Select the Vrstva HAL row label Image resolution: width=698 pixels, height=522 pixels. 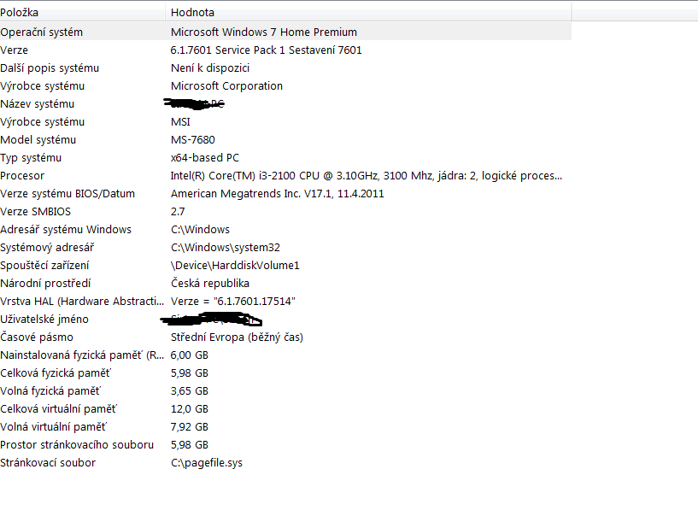82,302
